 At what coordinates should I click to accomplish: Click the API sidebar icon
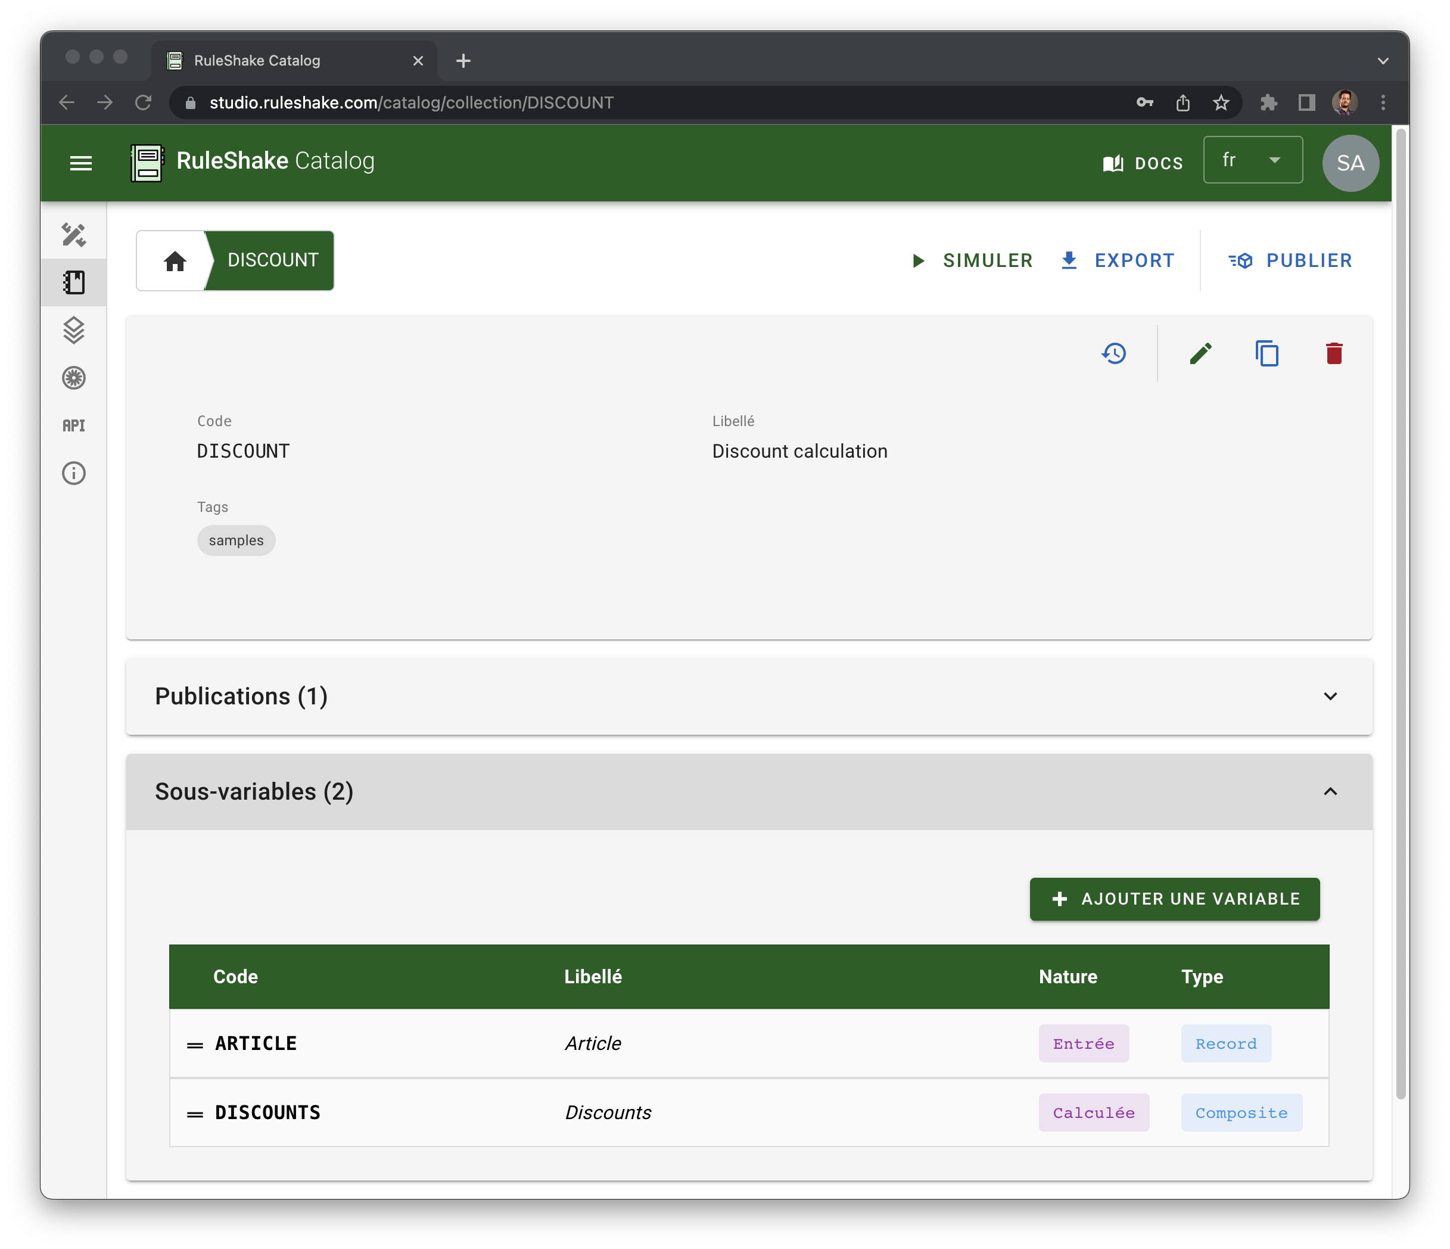pyautogui.click(x=73, y=425)
